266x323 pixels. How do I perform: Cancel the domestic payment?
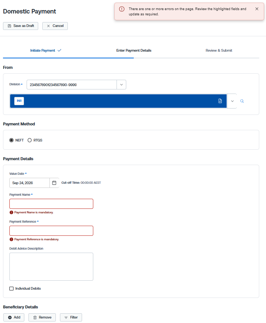[x=55, y=26]
